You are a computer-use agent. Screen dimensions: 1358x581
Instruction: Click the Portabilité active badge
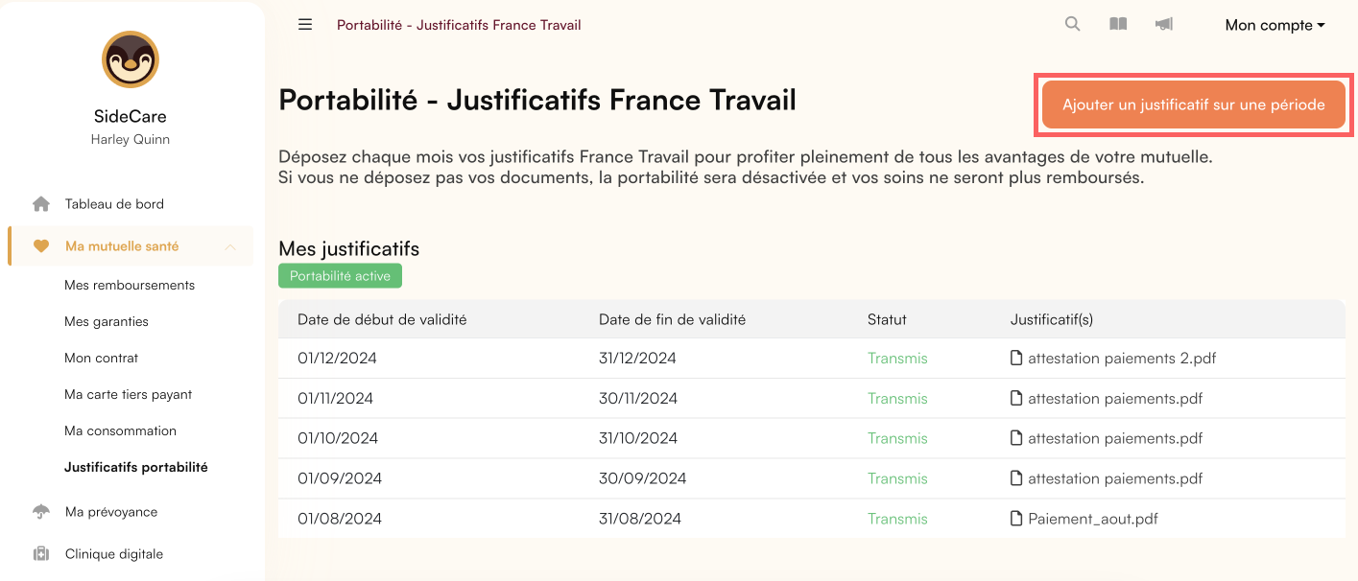click(340, 276)
